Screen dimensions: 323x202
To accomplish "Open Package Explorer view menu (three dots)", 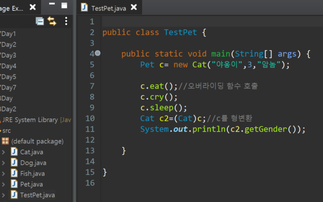I will pos(66,21).
